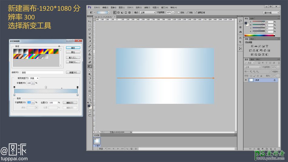Choose radial gradient style in options bar
The width and height of the screenshot is (288, 162).
(119, 12)
